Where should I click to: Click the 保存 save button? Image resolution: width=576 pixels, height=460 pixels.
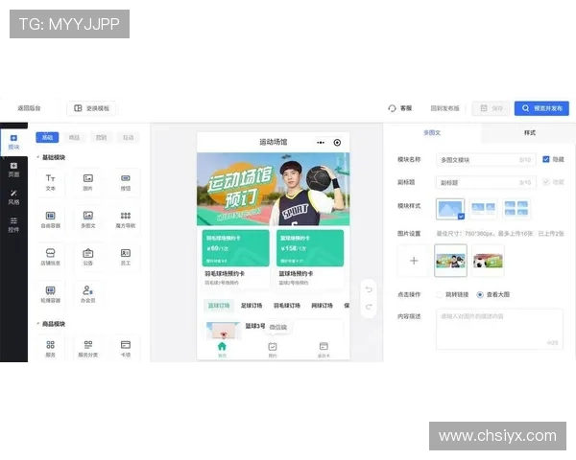(492, 108)
